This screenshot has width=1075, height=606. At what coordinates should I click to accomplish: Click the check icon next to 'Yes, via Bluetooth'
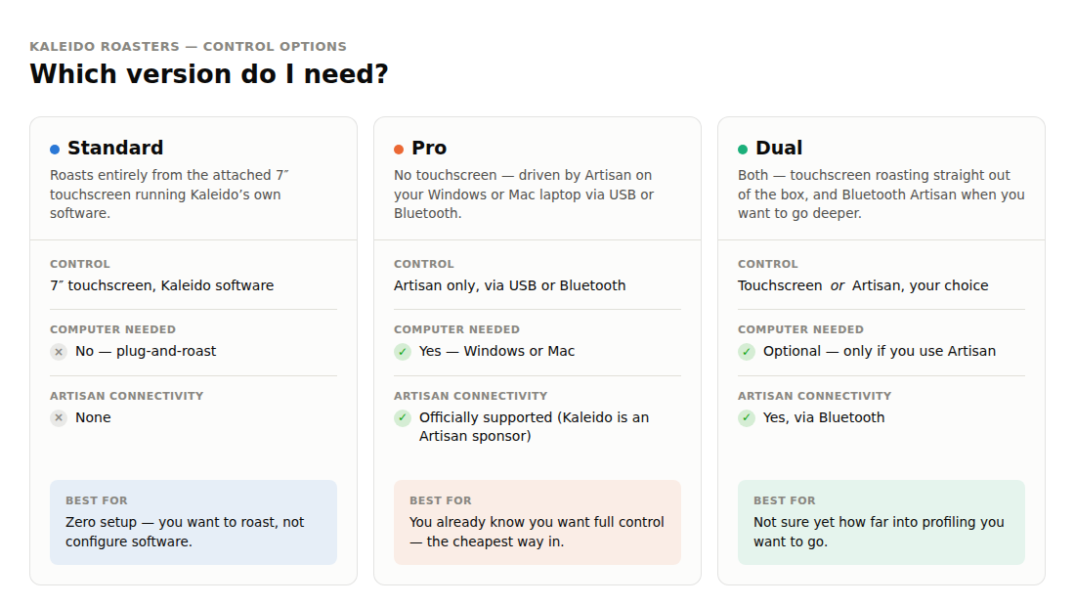click(x=747, y=417)
